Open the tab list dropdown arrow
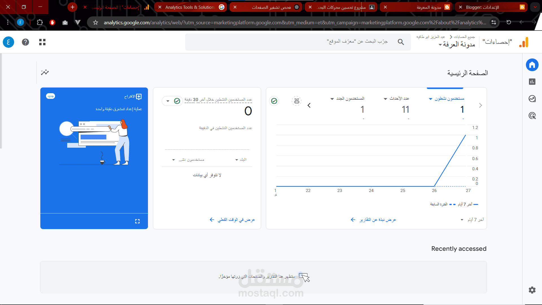Screen dimensions: 542x305 tap(535, 7)
